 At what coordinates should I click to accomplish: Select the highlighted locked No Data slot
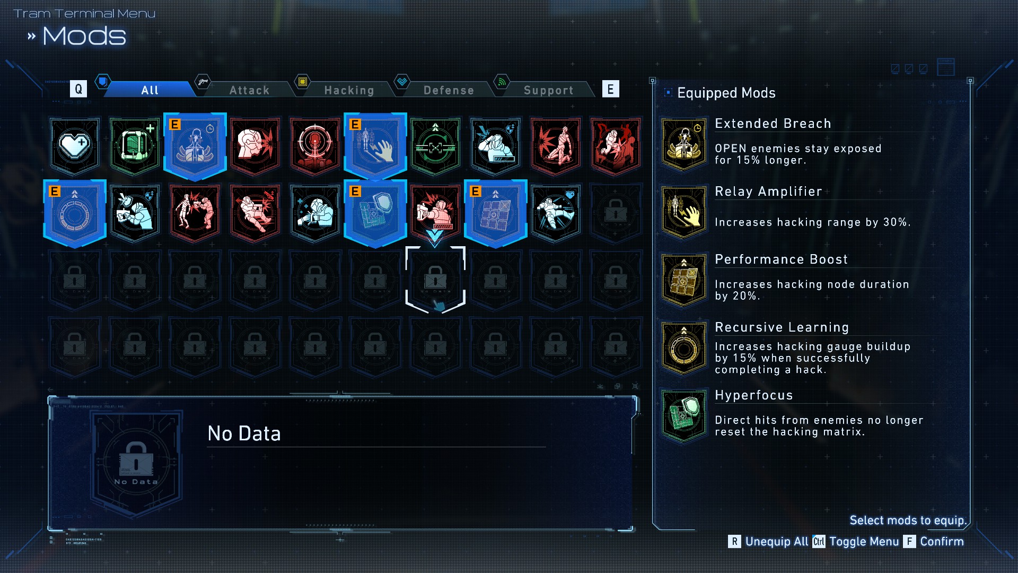435,280
